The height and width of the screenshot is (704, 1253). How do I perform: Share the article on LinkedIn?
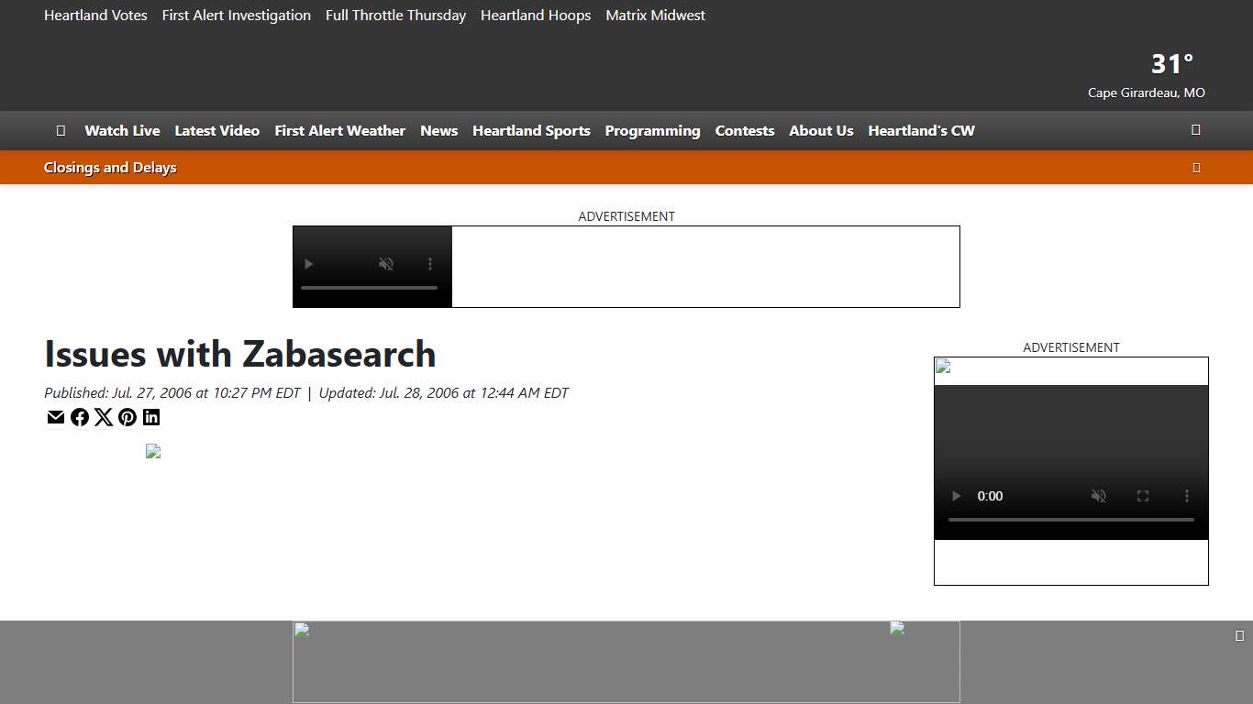click(151, 417)
